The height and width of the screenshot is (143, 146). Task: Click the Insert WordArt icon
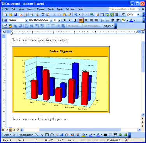click(x=62, y=135)
